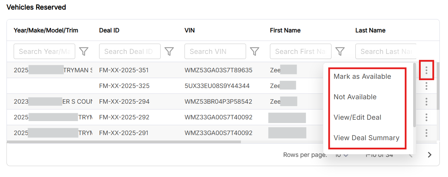Select Mark as Available option
448x177 pixels.
point(362,76)
